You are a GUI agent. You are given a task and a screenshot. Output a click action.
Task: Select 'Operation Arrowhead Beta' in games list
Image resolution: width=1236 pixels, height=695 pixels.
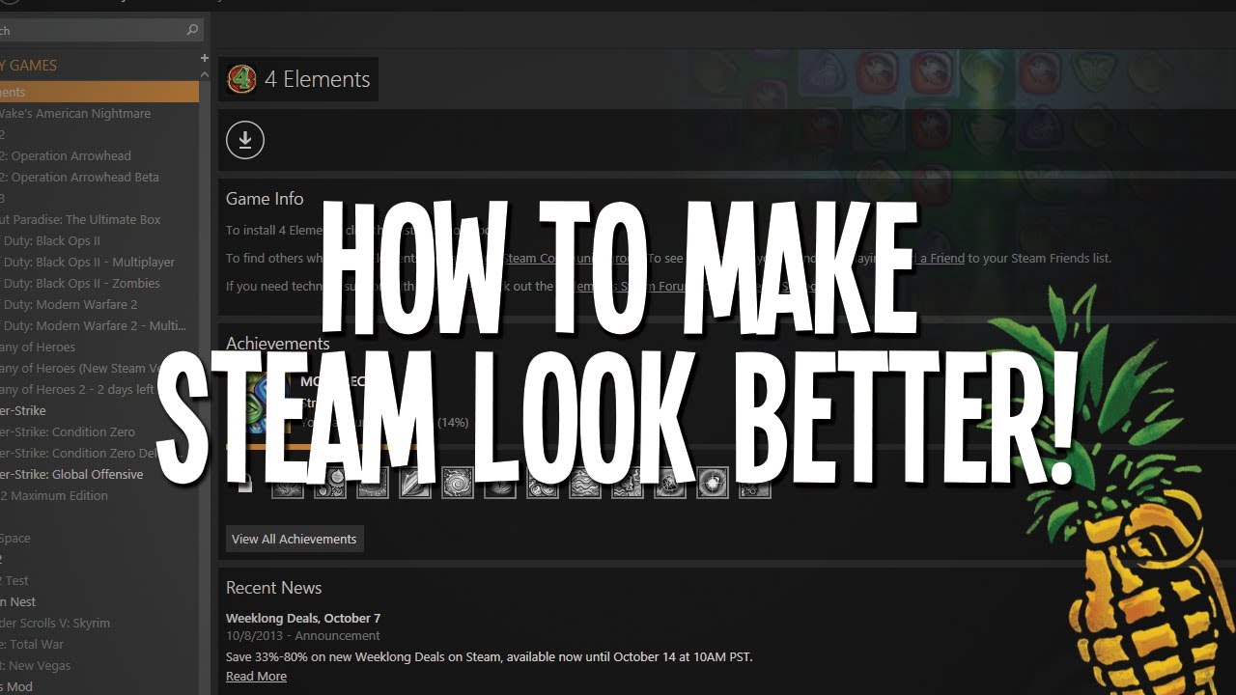point(79,177)
